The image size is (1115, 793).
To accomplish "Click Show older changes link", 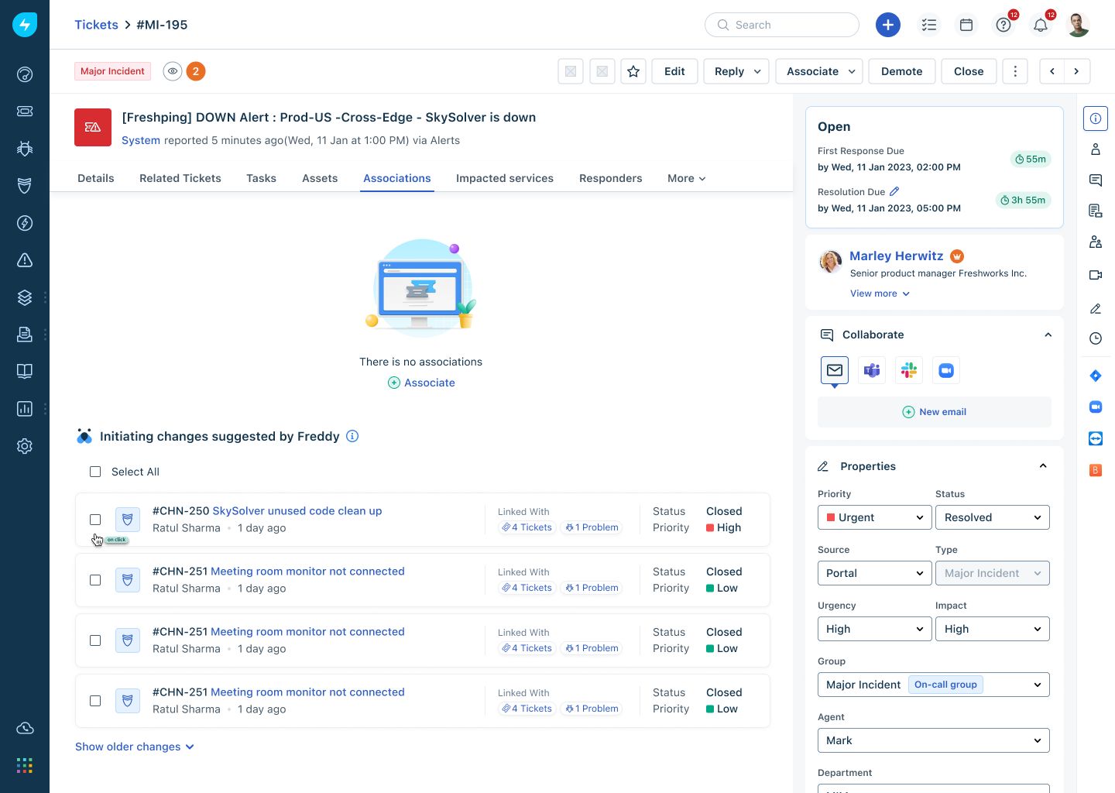I will [135, 747].
